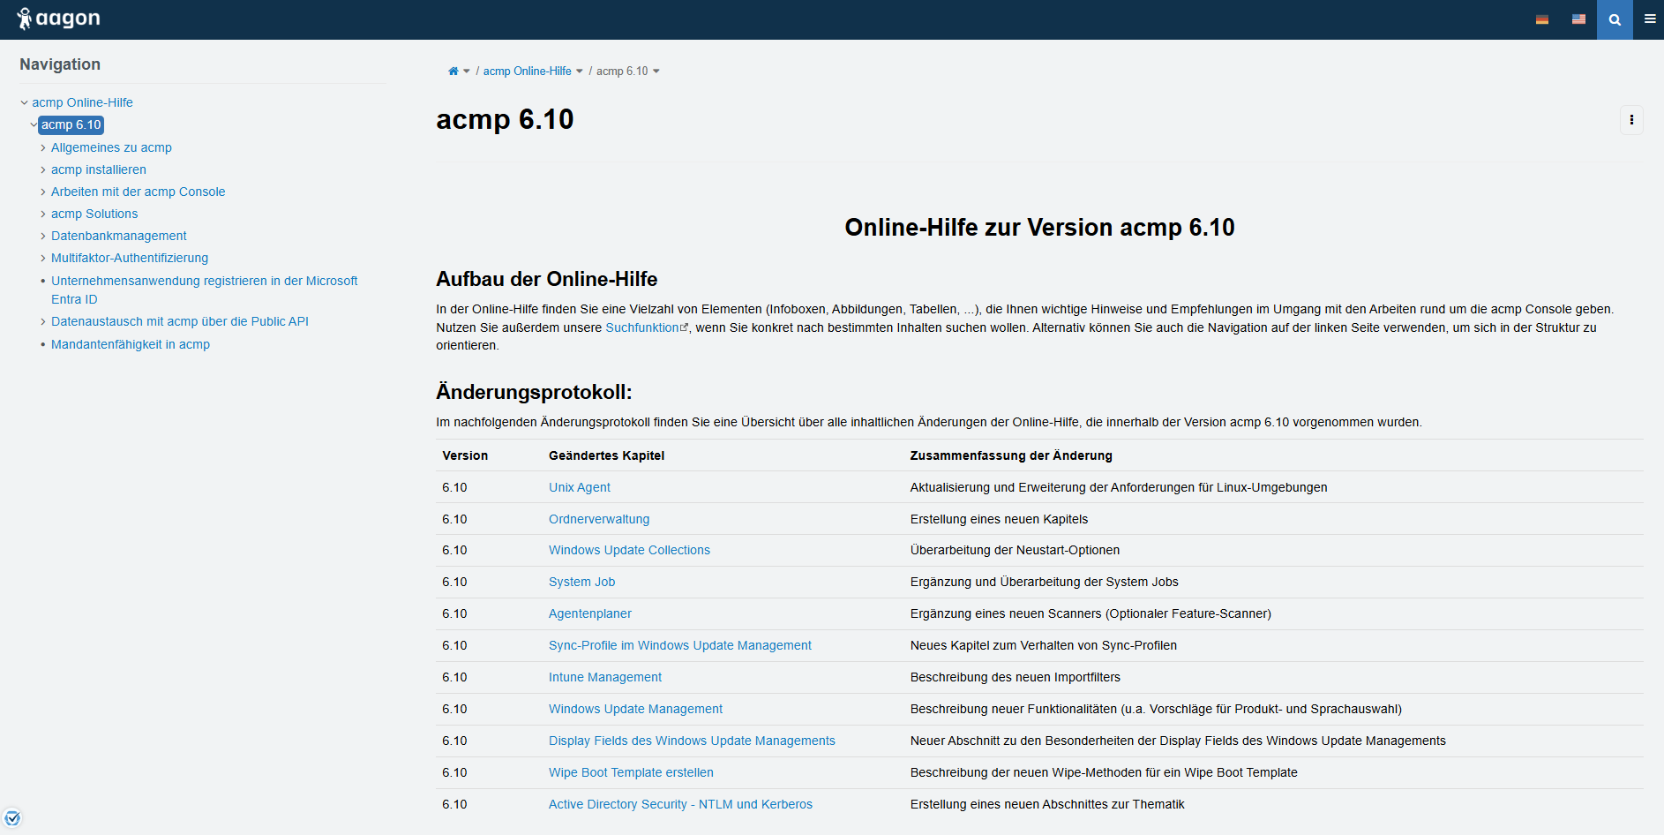Viewport: 1664px width, 835px height.
Task: Click the Online-Hilfe zur Version acmp 6.10 heading
Action: click(1039, 228)
